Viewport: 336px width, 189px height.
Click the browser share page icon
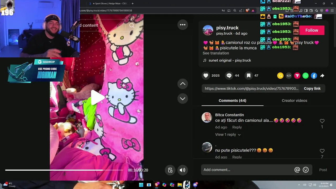coord(241,10)
